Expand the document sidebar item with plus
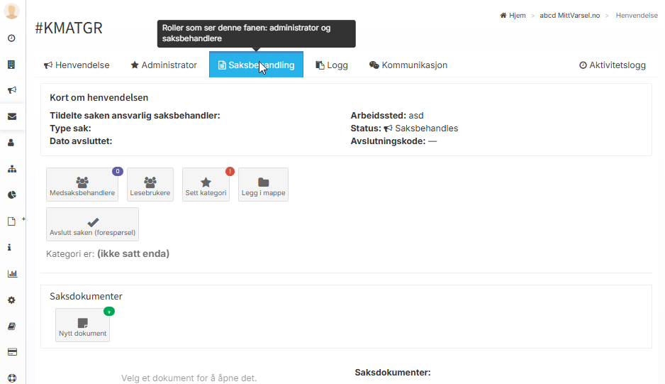 point(12,221)
